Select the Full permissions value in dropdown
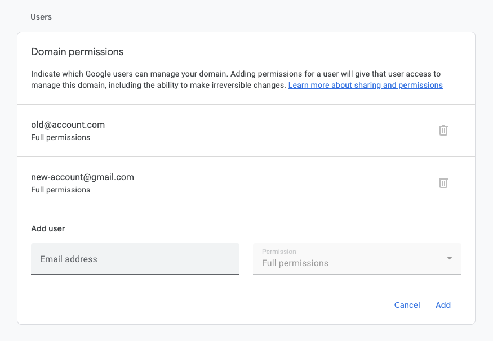The height and width of the screenshot is (341, 493). point(295,263)
